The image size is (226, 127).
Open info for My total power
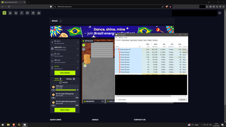click(77, 42)
